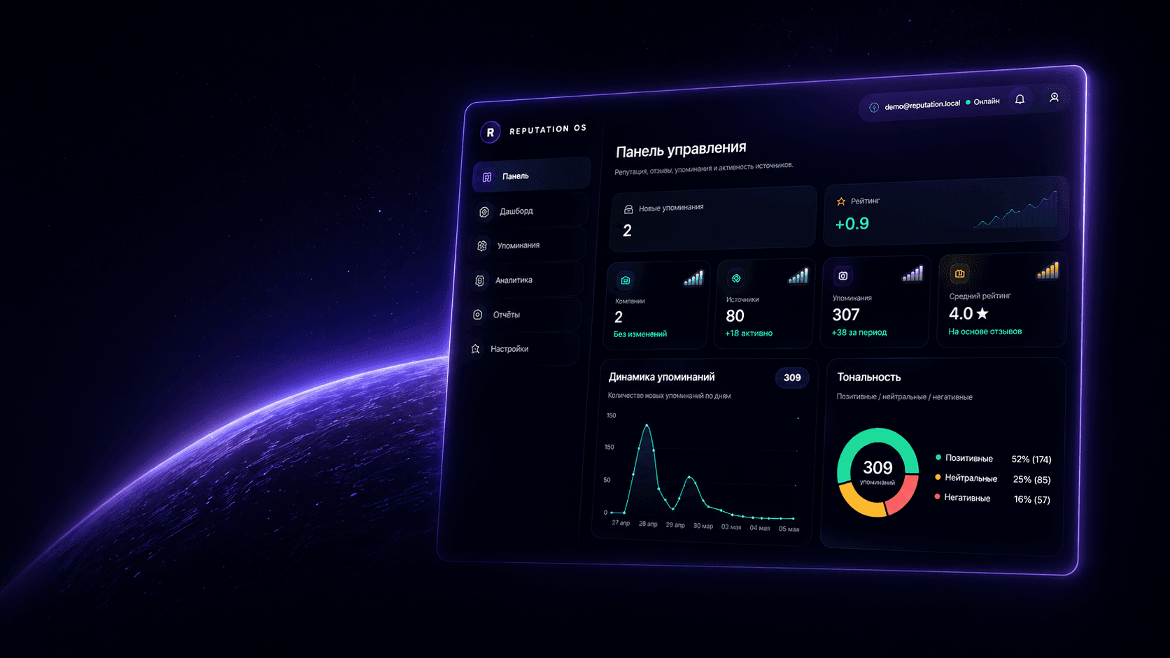
Task: Click the Позитивные green legend dot
Action: pyautogui.click(x=938, y=457)
